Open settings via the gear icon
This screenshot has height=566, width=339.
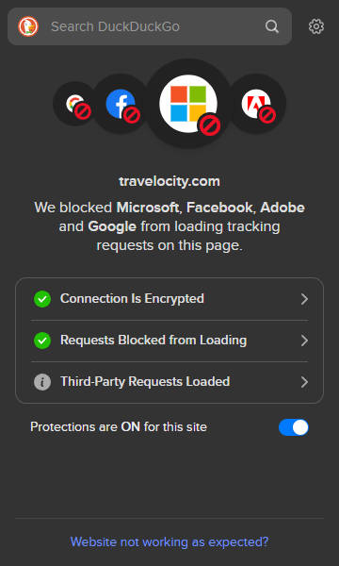[x=316, y=26]
